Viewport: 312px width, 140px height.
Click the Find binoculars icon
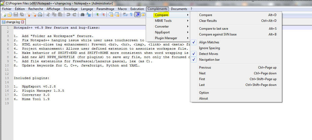point(82,15)
